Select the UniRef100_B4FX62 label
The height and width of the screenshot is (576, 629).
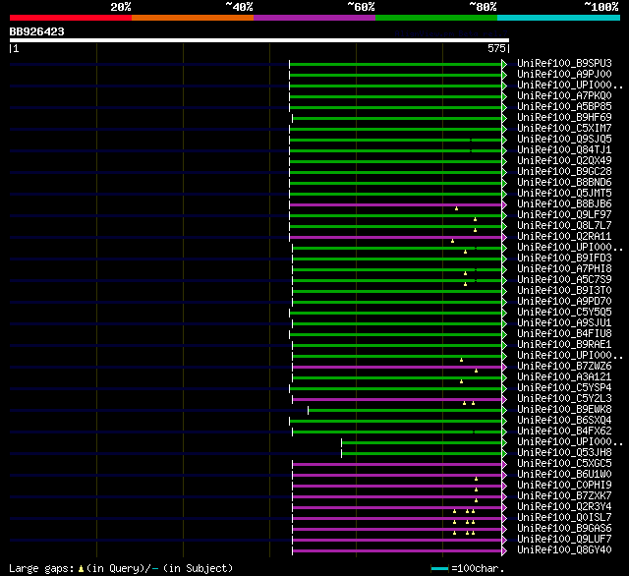564,432
